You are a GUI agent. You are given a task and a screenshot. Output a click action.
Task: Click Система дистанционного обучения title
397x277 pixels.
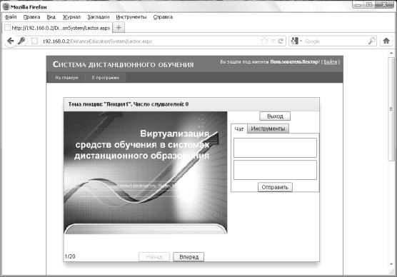[123, 64]
